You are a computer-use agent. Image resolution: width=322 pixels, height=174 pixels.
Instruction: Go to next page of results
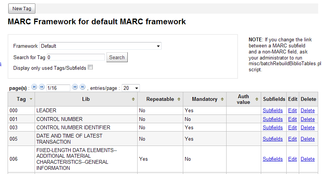(75, 87)
